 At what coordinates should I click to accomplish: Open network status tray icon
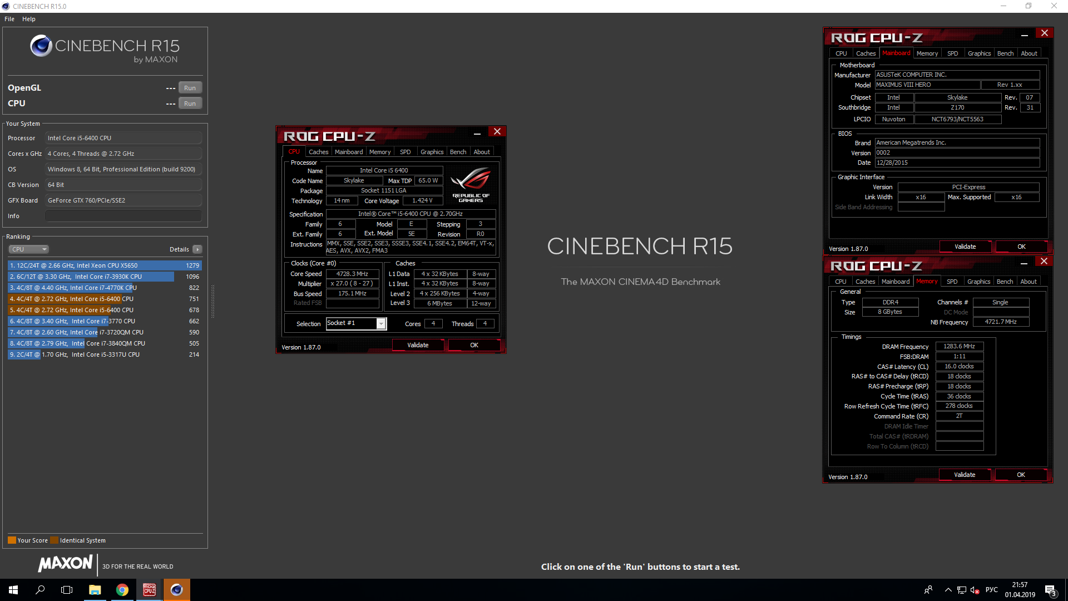[x=962, y=590]
